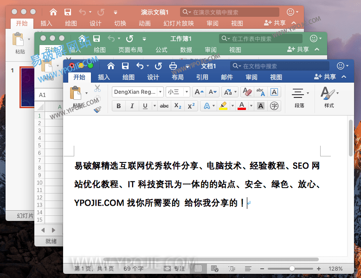
Task: Apply the red font color
Action: pos(241,106)
